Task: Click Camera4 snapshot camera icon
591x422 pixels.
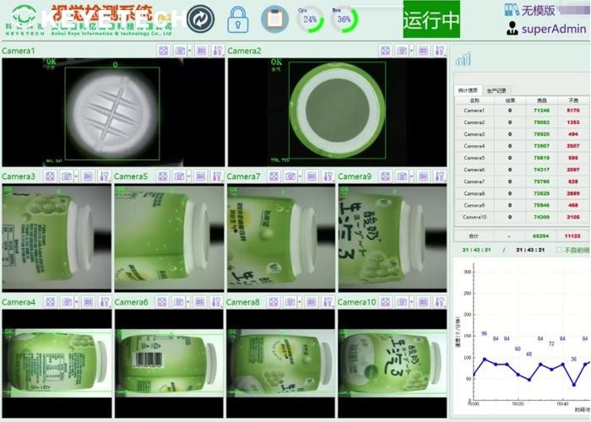Action: point(65,302)
